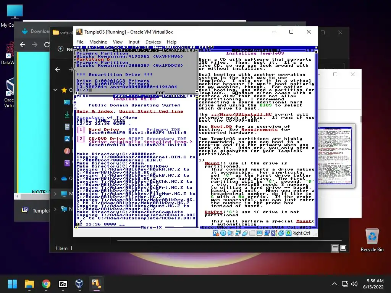Open the Input menu
Image resolution: width=391 pixels, height=293 pixels.
click(x=134, y=42)
